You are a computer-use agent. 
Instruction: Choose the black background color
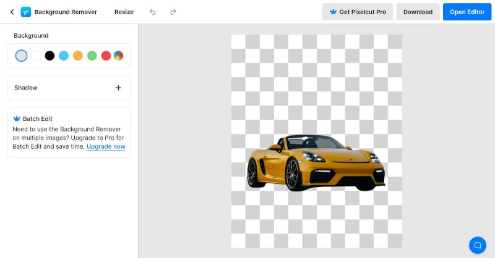point(49,56)
